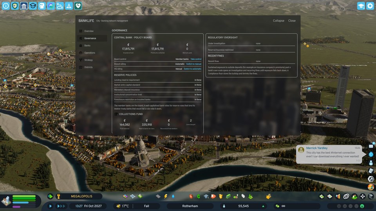Toggle the BankLife bank building icon

[24, 6]
